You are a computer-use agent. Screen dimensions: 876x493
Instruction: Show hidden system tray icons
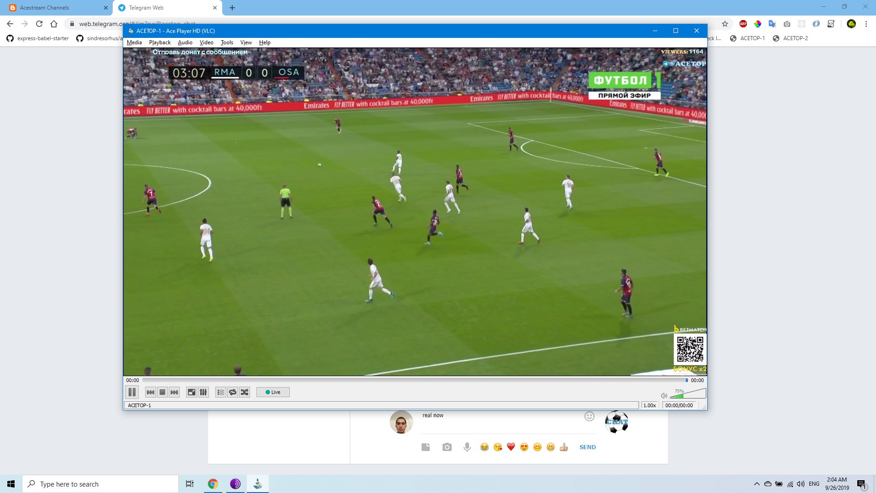tap(757, 484)
